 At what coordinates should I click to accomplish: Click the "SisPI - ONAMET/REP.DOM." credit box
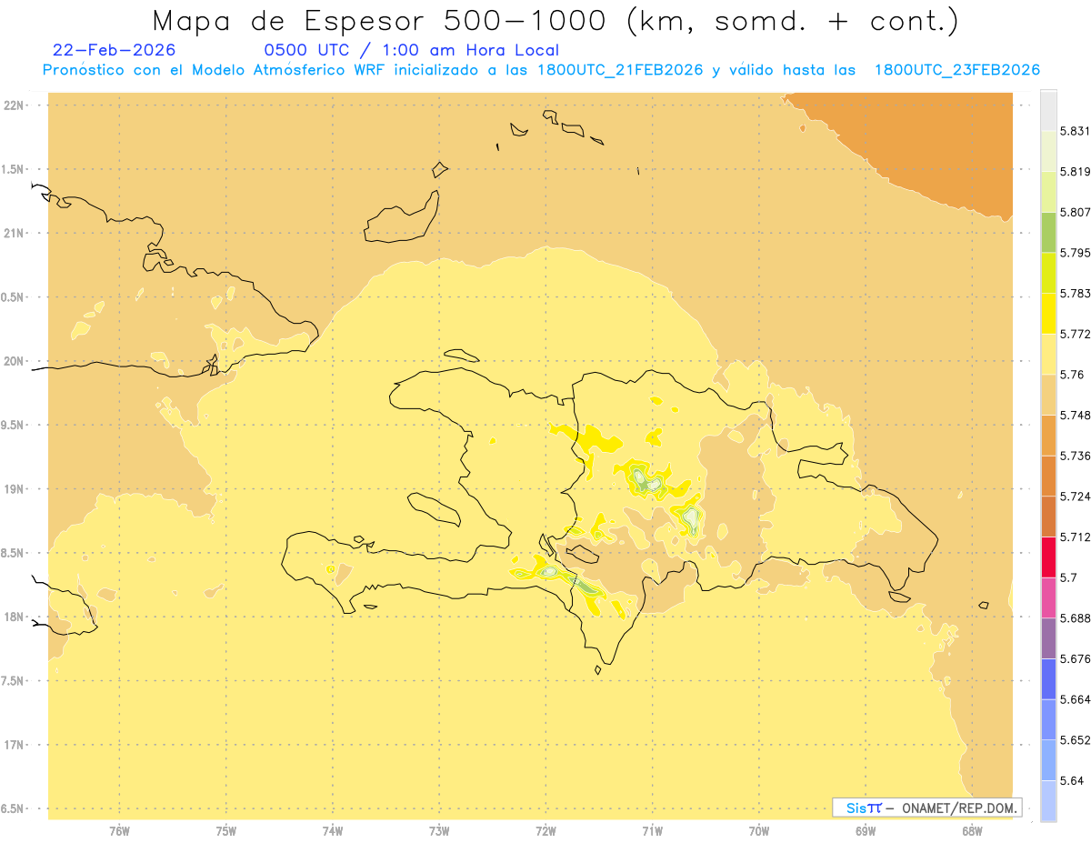tap(927, 808)
